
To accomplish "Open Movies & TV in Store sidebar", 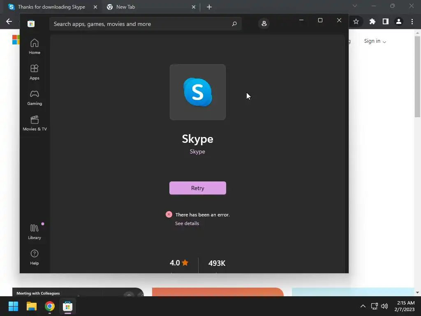I will click(35, 123).
